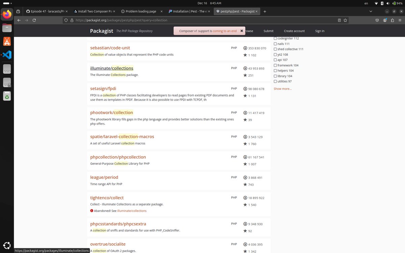The width and height of the screenshot is (405, 253).
Task: Enable the shed collective filter checkbox
Action: (275, 49)
